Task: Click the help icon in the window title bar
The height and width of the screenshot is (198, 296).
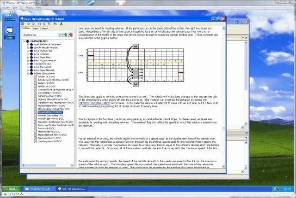Action: [22, 19]
